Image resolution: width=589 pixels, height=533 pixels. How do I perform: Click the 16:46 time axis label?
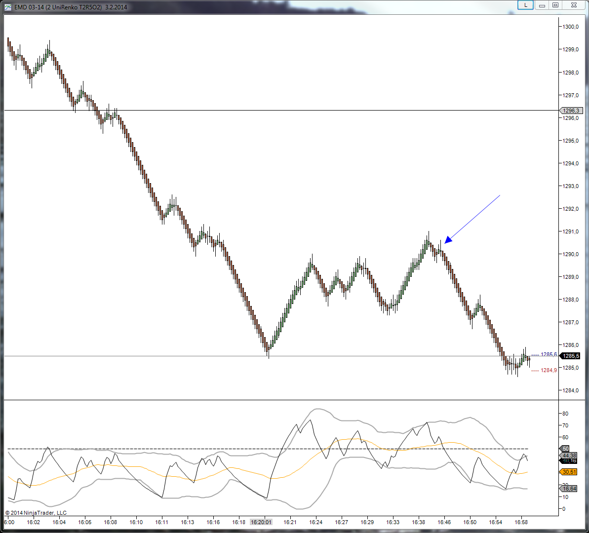(x=444, y=522)
